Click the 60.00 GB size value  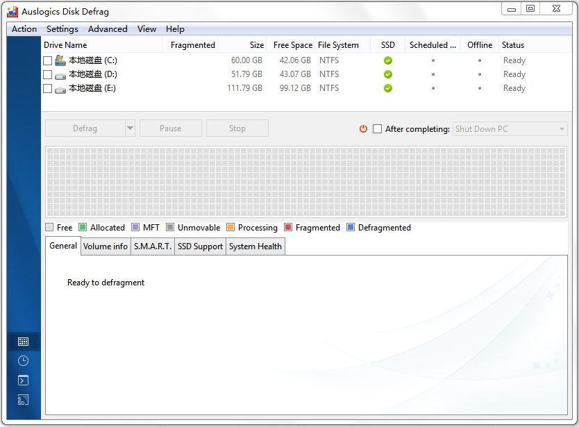pyautogui.click(x=246, y=60)
